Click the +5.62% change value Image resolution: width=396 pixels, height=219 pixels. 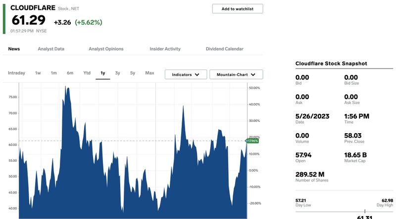(89, 22)
